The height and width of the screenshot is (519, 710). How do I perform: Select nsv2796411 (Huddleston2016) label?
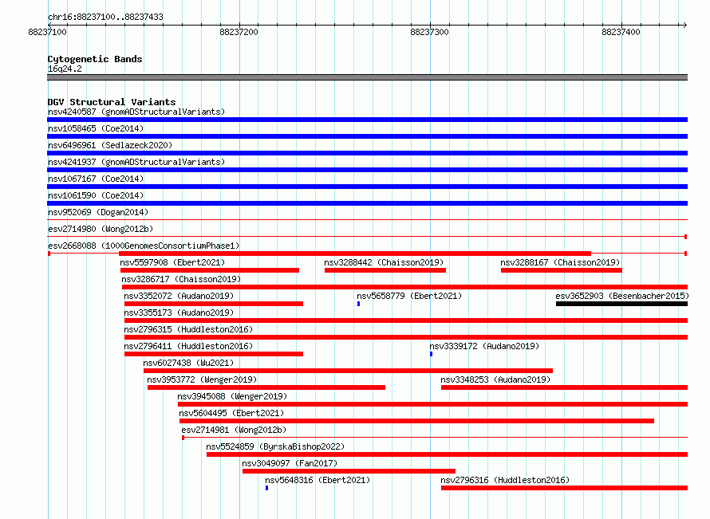188,346
